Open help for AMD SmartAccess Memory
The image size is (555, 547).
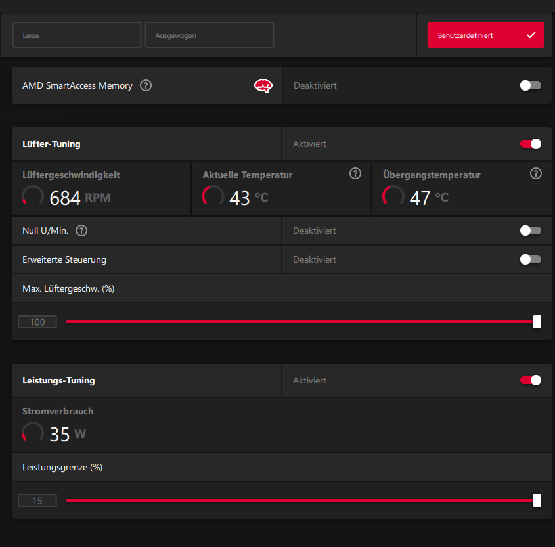point(145,85)
